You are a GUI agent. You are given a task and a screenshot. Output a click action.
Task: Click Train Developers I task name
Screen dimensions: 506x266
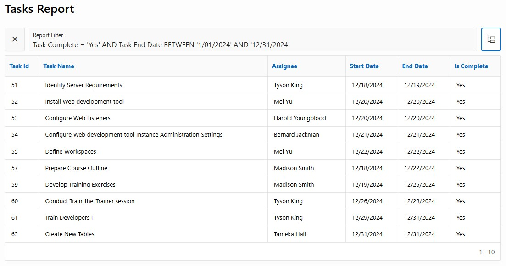69,218
